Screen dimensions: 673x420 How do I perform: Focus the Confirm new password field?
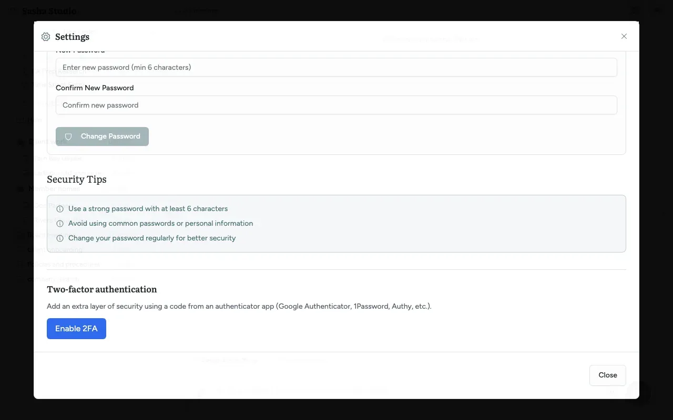[336, 105]
